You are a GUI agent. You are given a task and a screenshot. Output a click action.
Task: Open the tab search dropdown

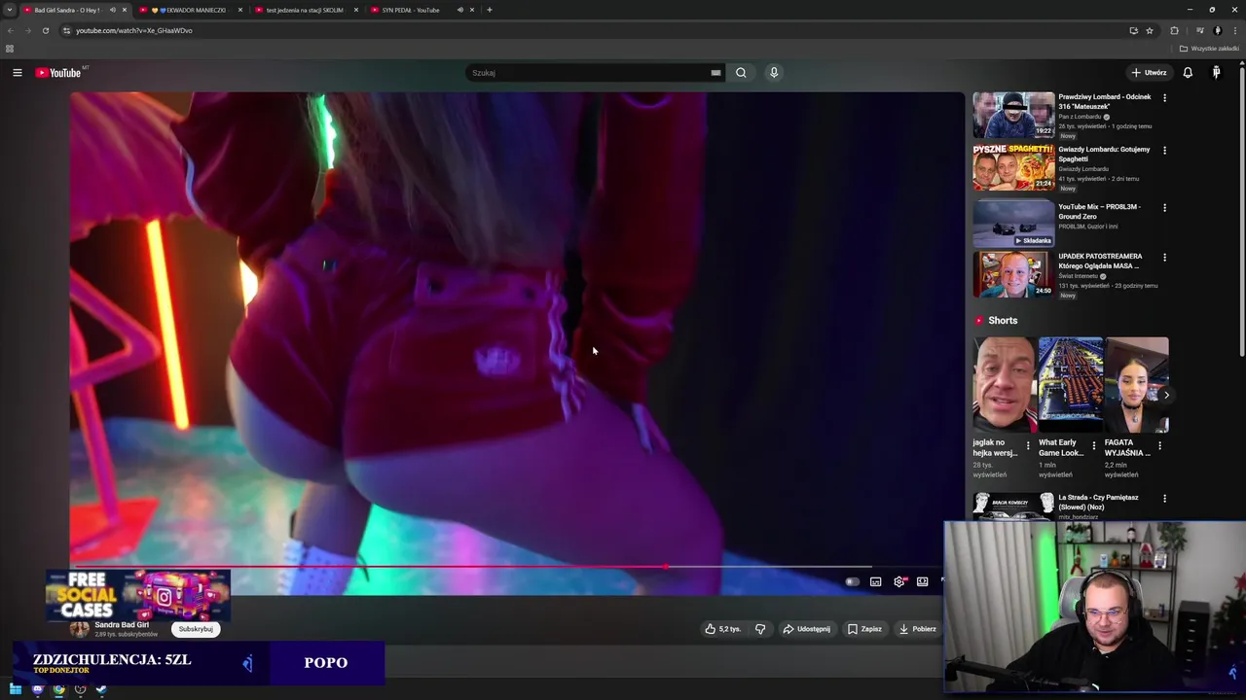click(10, 10)
